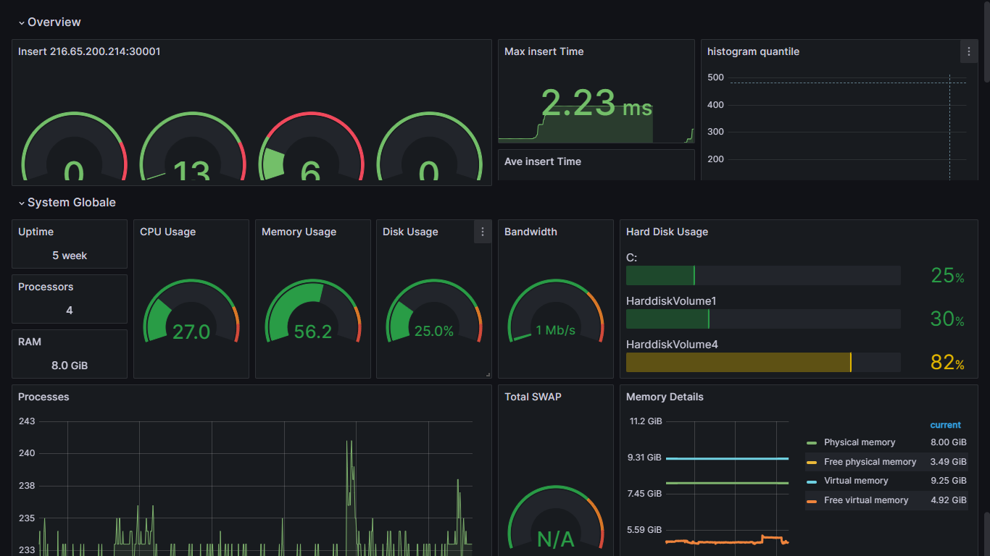
Task: Click the 25.0% disk usage gauge
Action: click(x=434, y=313)
